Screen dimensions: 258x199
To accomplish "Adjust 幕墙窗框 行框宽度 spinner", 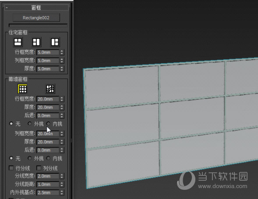I will click(x=62, y=99).
